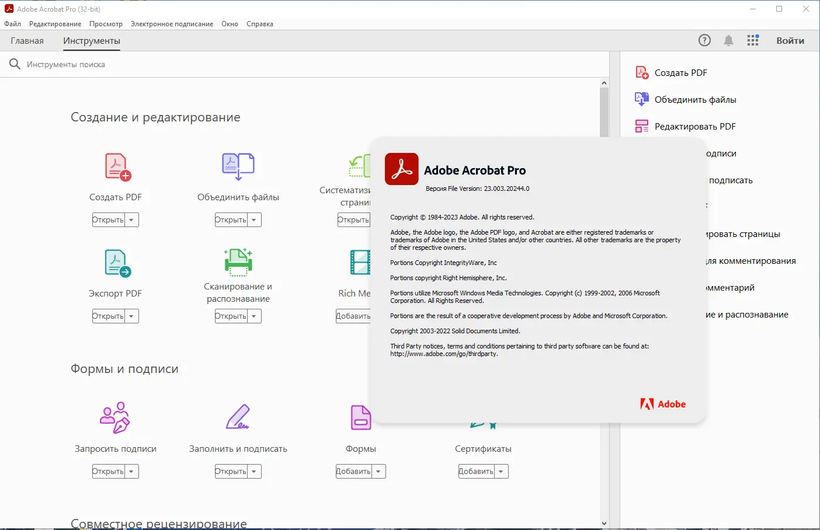
Task: Click Добавить under Формы
Action: tap(354, 472)
